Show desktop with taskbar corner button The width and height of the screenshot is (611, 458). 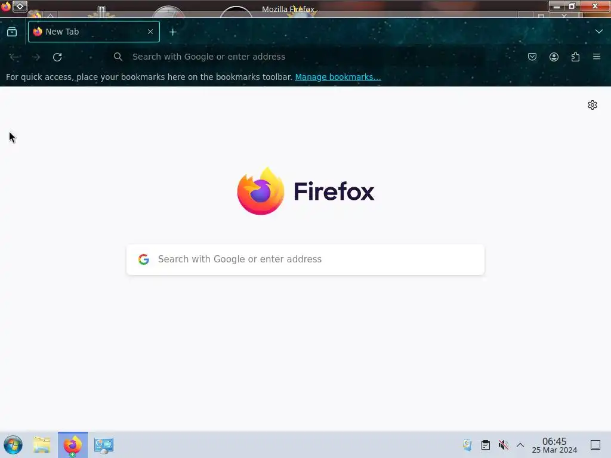(x=595, y=445)
